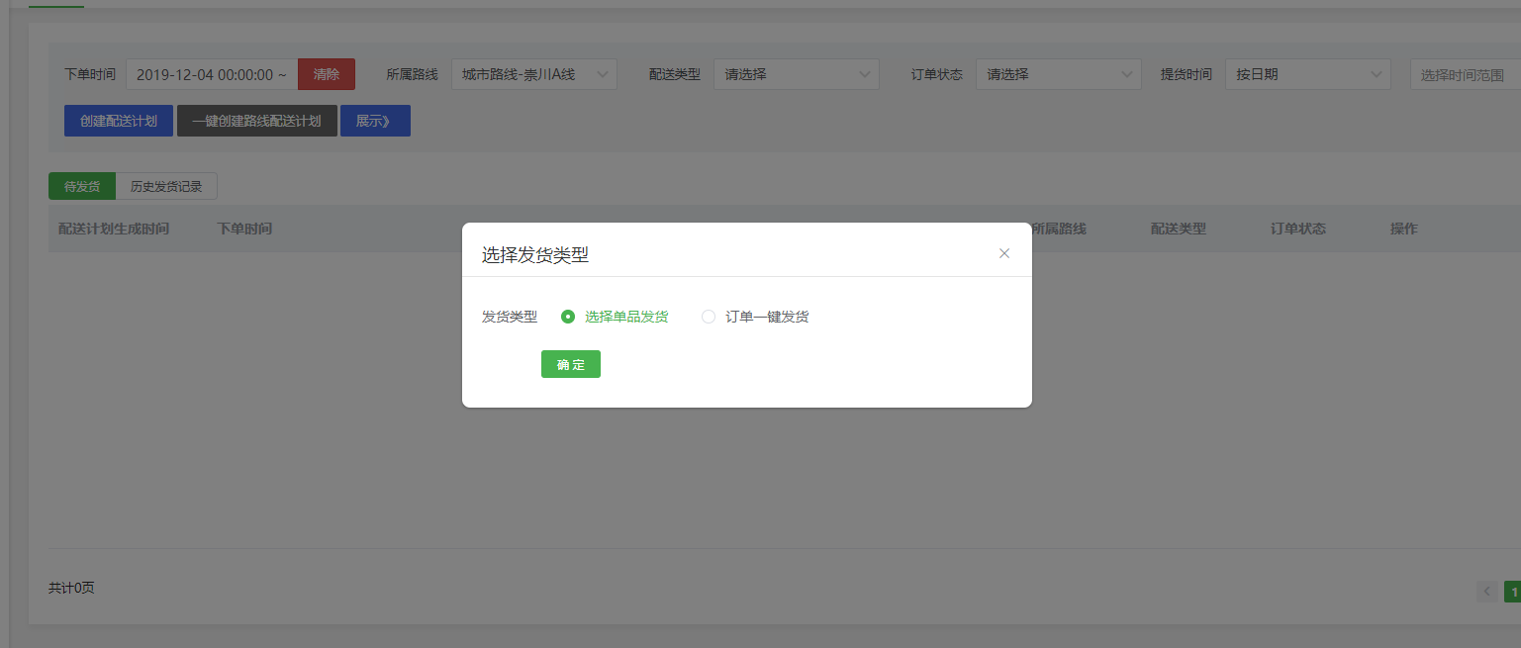Click the 配送计划生成时间 column header

pos(114,229)
